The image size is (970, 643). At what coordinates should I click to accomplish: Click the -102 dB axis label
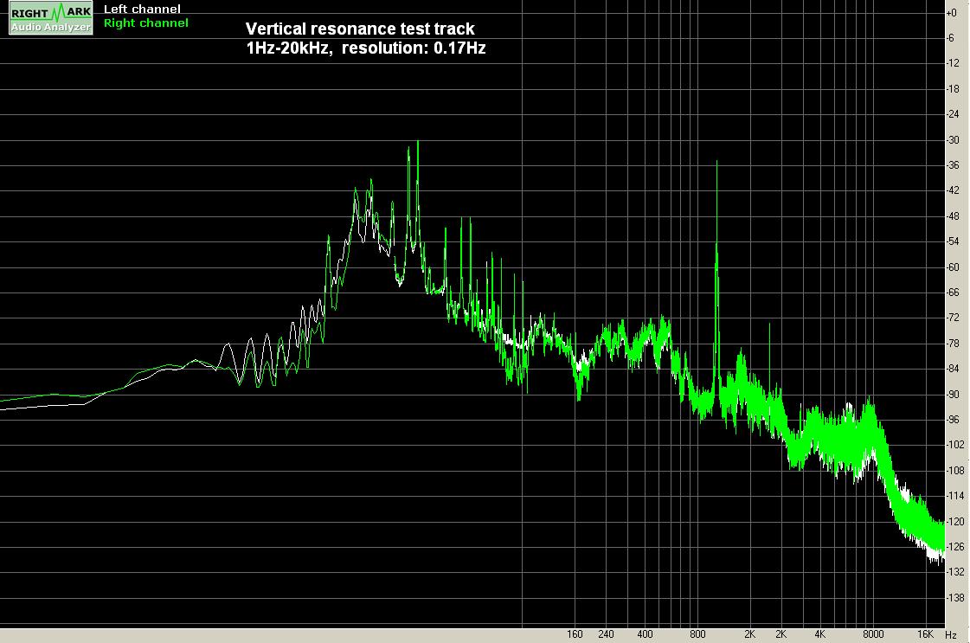click(x=954, y=446)
